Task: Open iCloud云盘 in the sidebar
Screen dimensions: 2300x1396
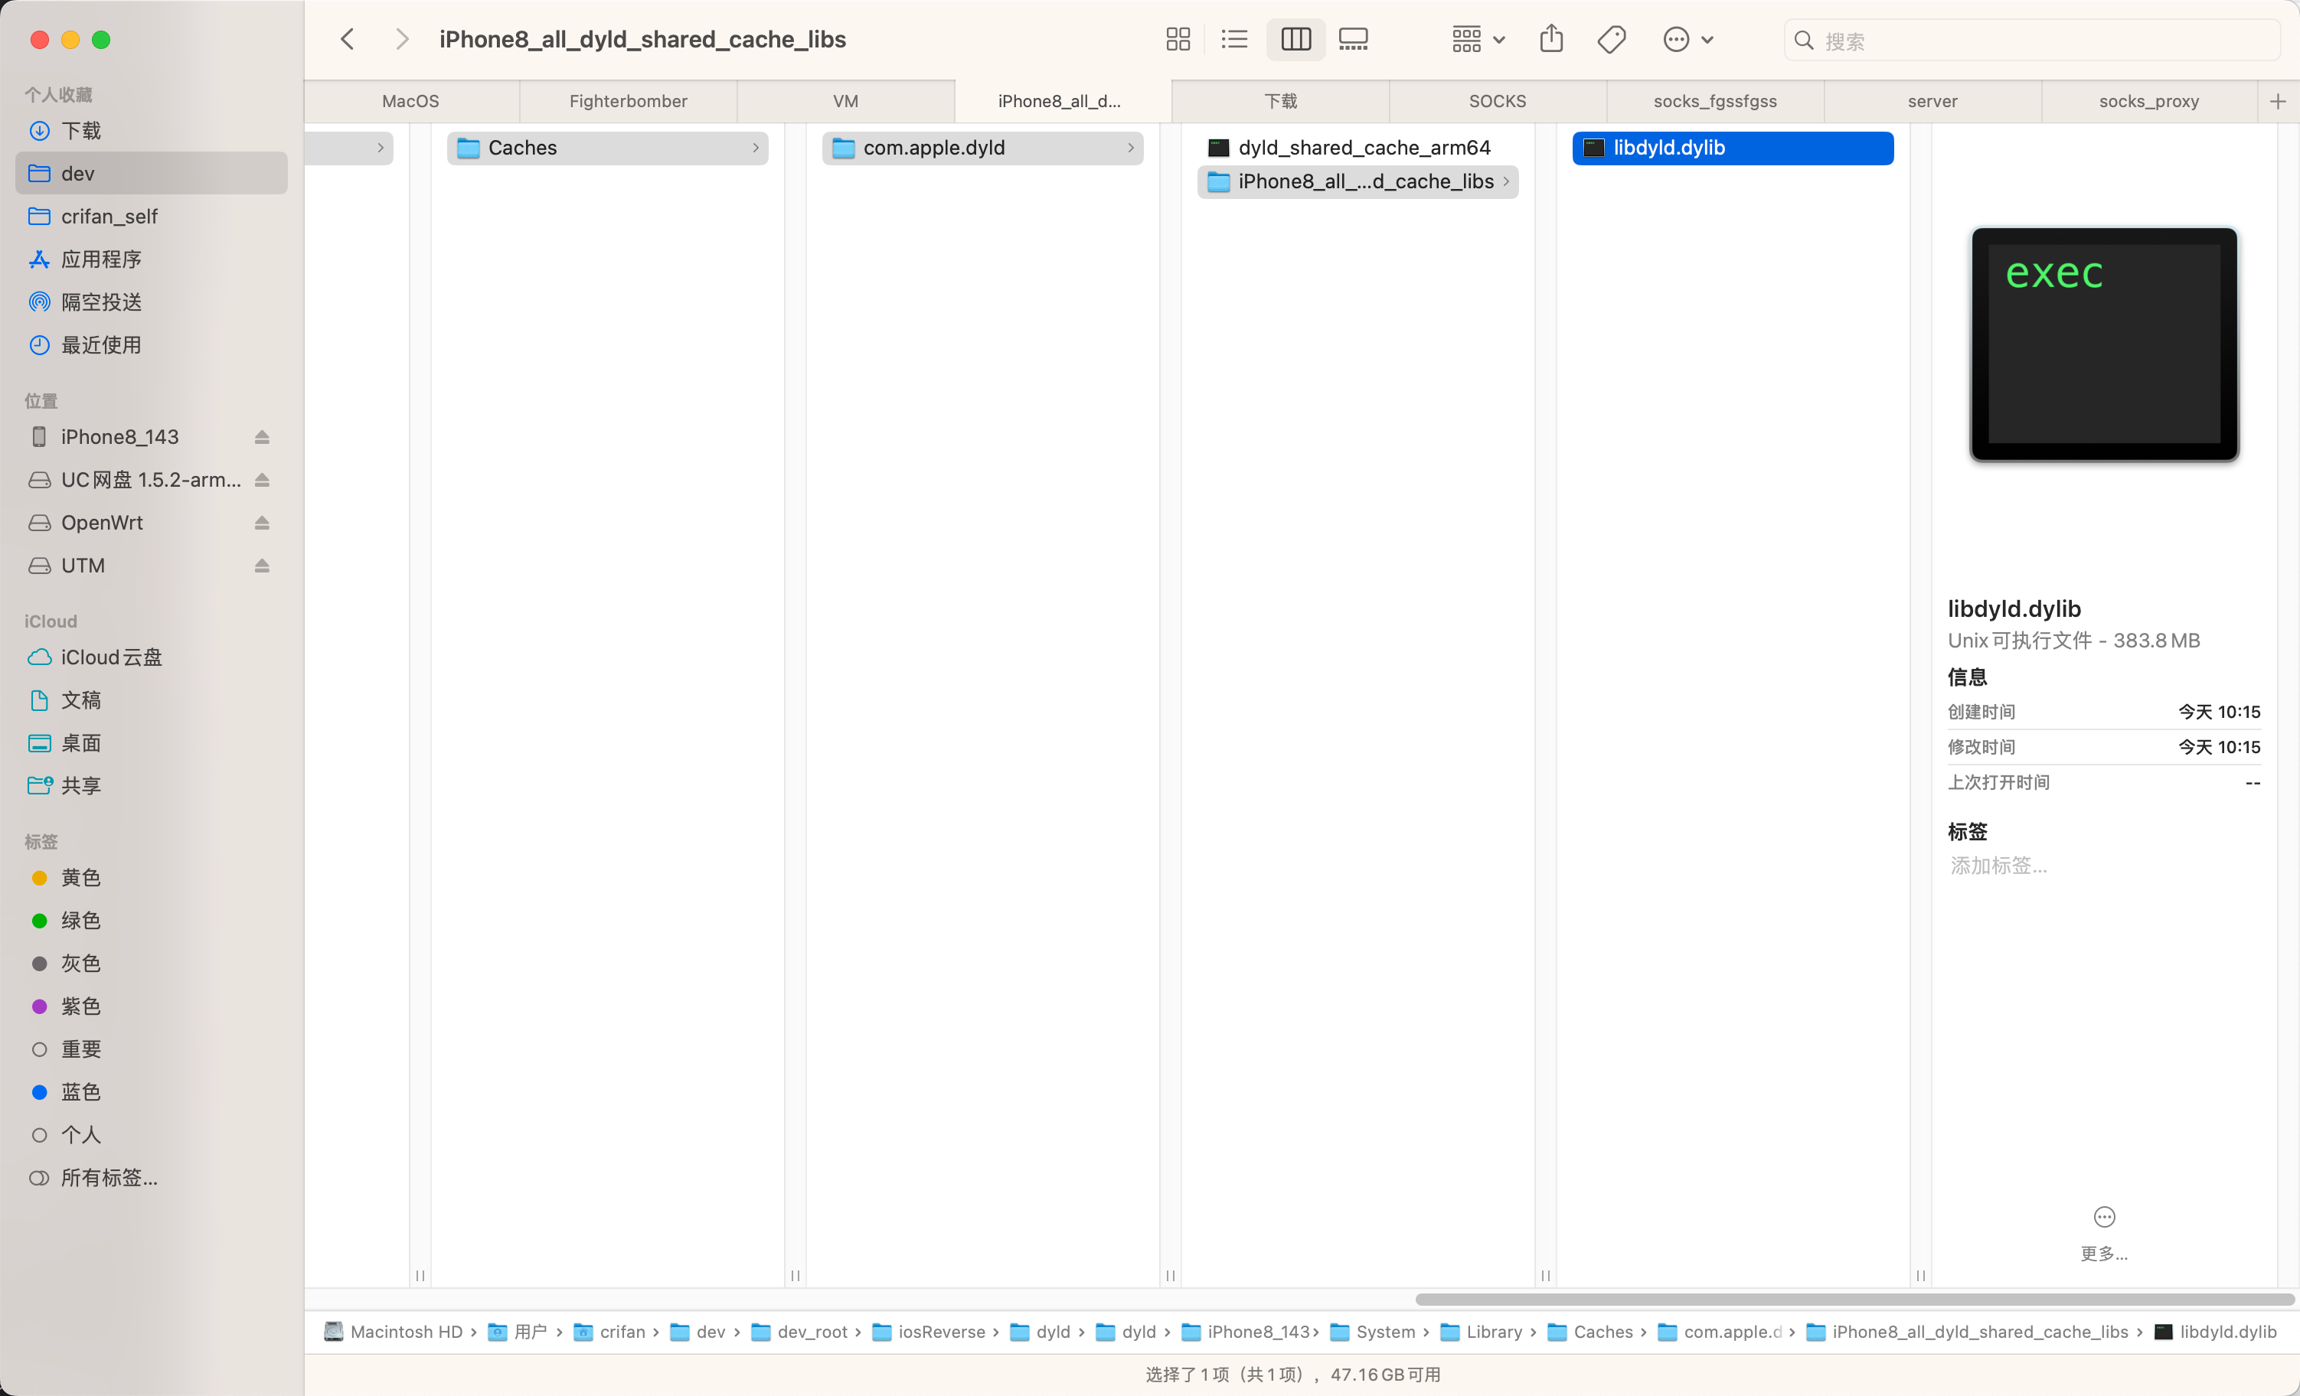Action: (x=152, y=657)
